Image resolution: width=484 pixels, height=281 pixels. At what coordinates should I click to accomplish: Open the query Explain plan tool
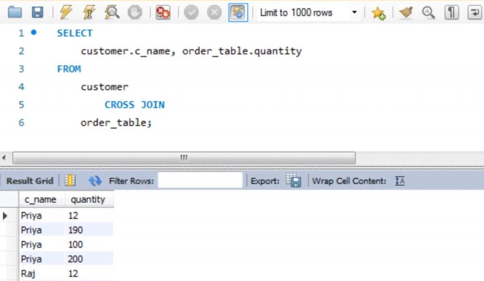[x=111, y=13]
